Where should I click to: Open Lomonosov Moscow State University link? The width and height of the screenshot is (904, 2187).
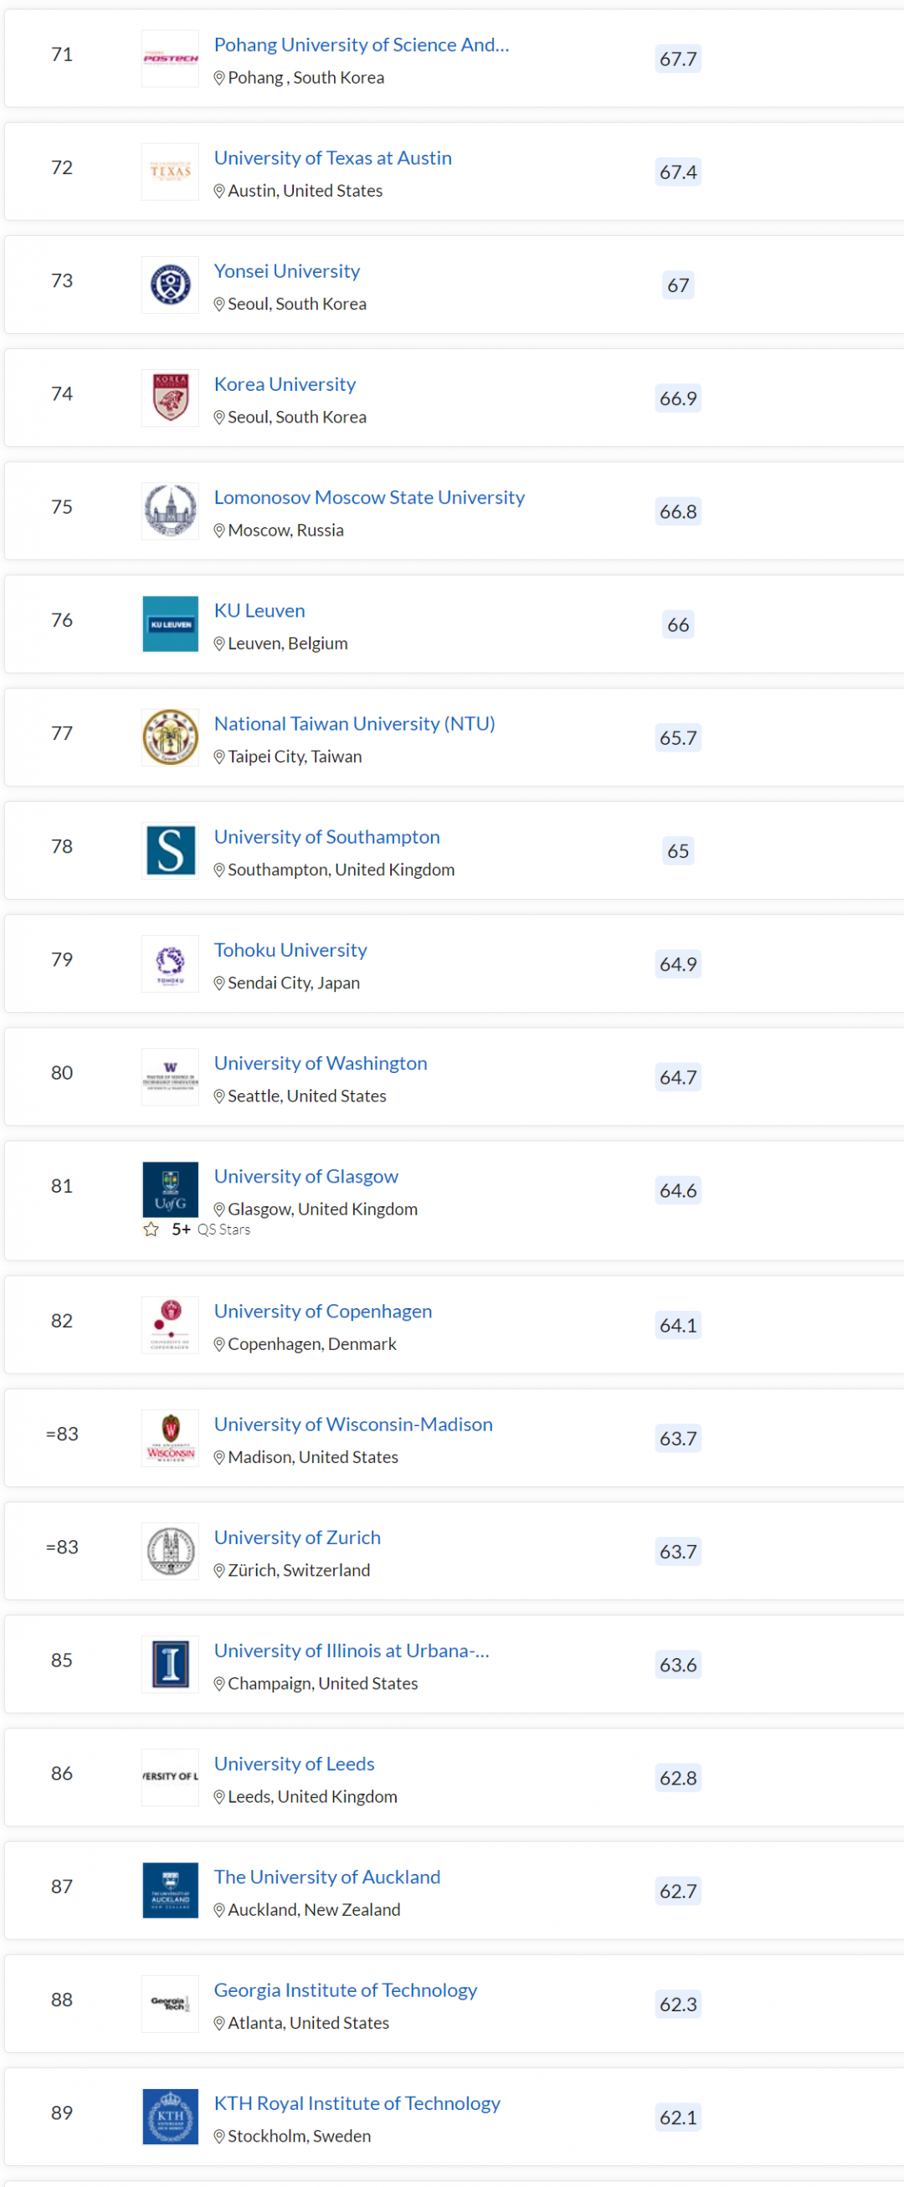pyautogui.click(x=369, y=496)
